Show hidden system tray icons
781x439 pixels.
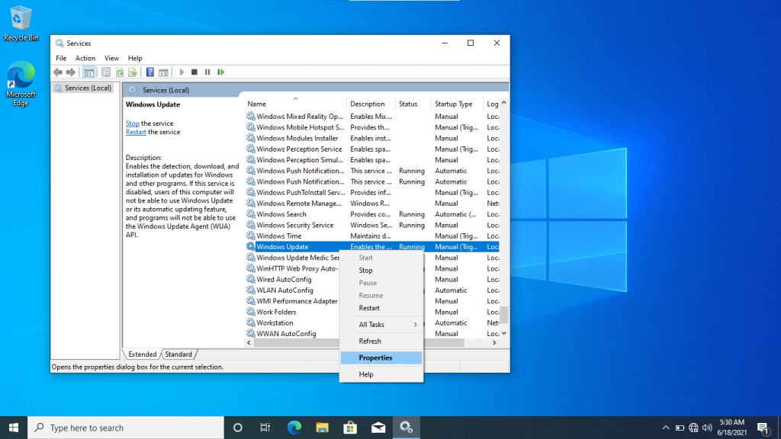[x=666, y=428]
